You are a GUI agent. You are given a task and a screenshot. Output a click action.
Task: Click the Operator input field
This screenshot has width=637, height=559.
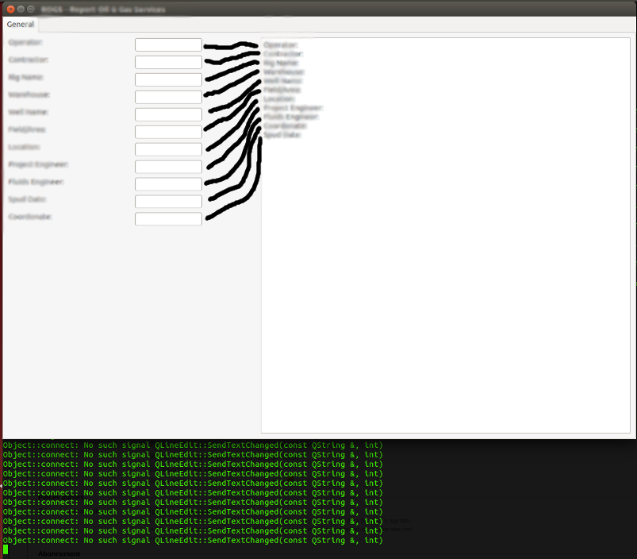[x=168, y=44]
